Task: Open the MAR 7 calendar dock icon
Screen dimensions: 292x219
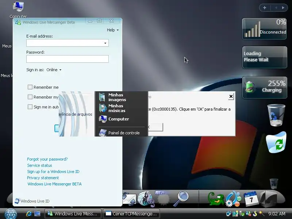Action: pyautogui.click(x=251, y=199)
